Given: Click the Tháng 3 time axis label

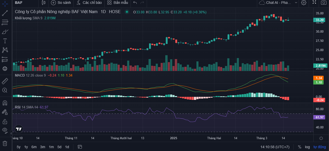Looking at the screenshot, I should (x=262, y=138).
